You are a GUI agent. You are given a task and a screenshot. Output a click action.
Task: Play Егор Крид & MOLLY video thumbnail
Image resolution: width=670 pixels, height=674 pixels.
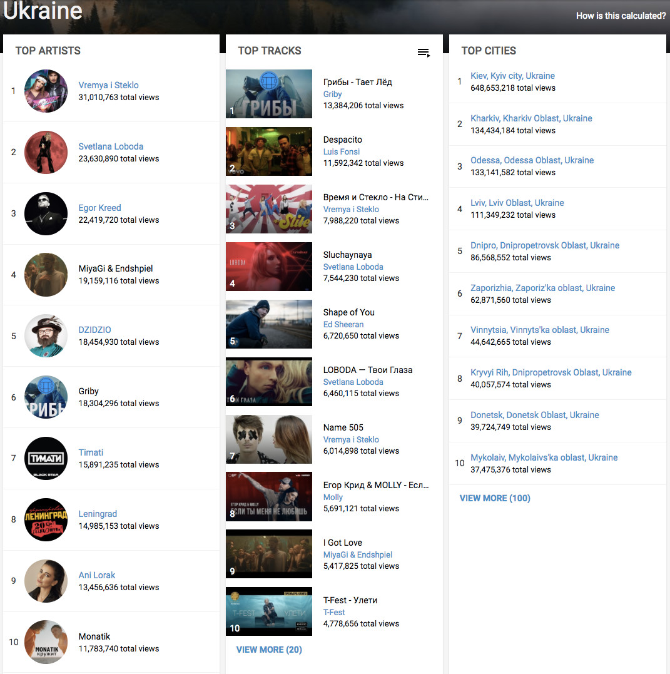pos(269,497)
